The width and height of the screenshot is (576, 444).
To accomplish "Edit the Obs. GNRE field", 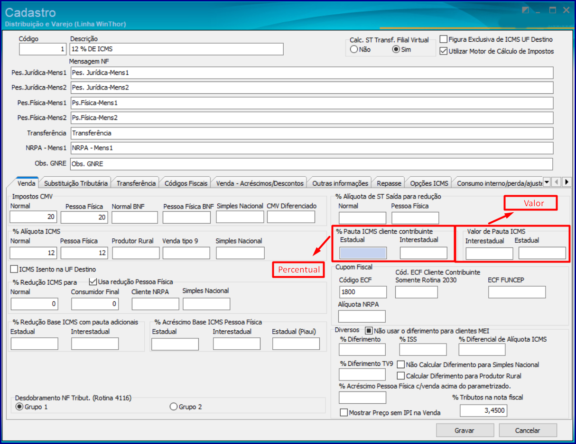I will (x=312, y=163).
